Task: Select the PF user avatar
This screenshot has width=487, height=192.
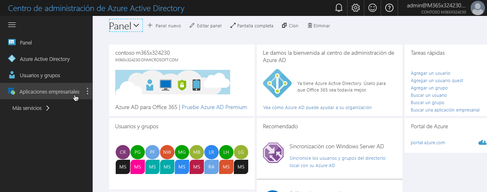Action: pos(153,152)
